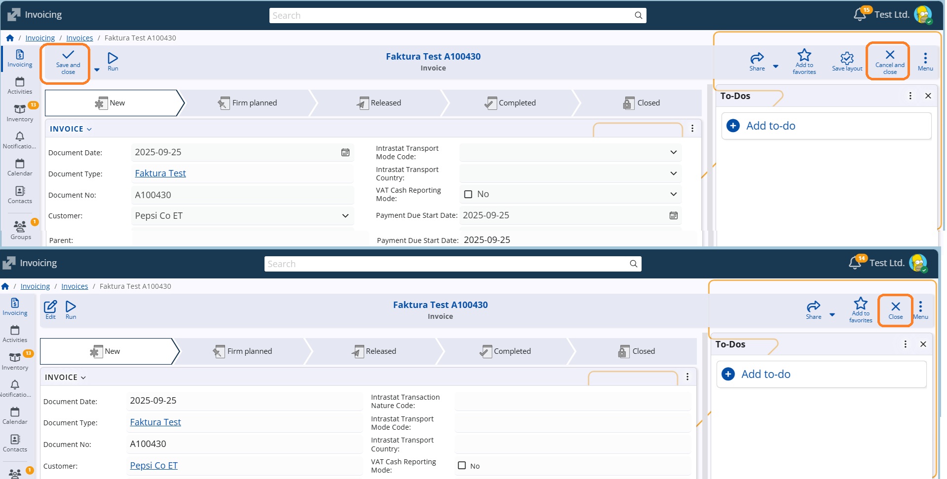
Task: Expand Share arrow in the lower read-only view
Action: (832, 314)
